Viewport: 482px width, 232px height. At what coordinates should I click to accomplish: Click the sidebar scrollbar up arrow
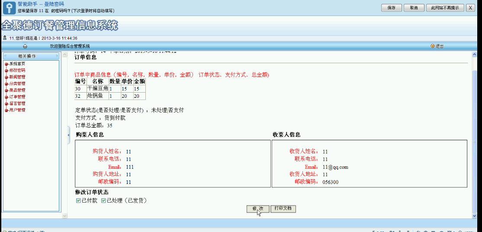[64, 55]
